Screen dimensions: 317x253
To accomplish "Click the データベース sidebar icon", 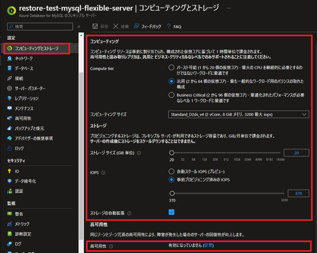I will pos(9,68).
